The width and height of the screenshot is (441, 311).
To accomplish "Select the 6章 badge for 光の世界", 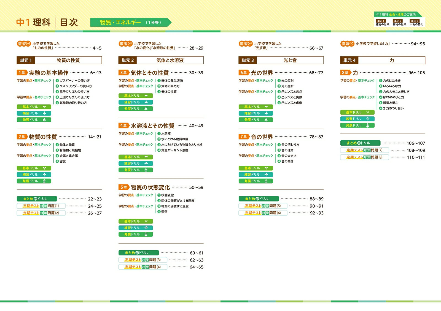I will pyautogui.click(x=244, y=73).
